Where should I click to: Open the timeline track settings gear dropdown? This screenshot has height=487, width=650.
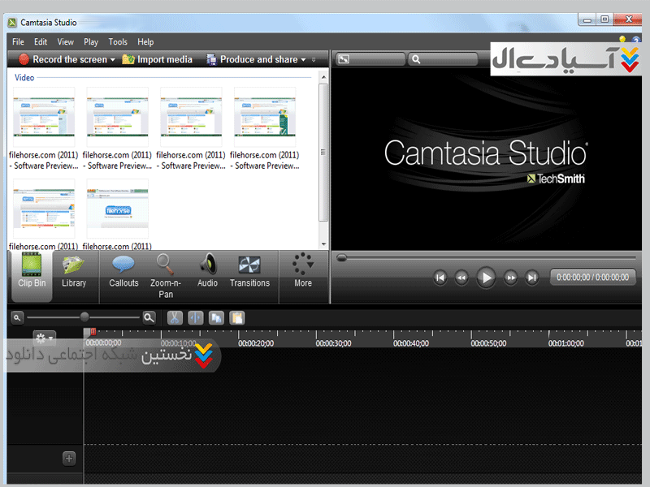[x=44, y=337]
